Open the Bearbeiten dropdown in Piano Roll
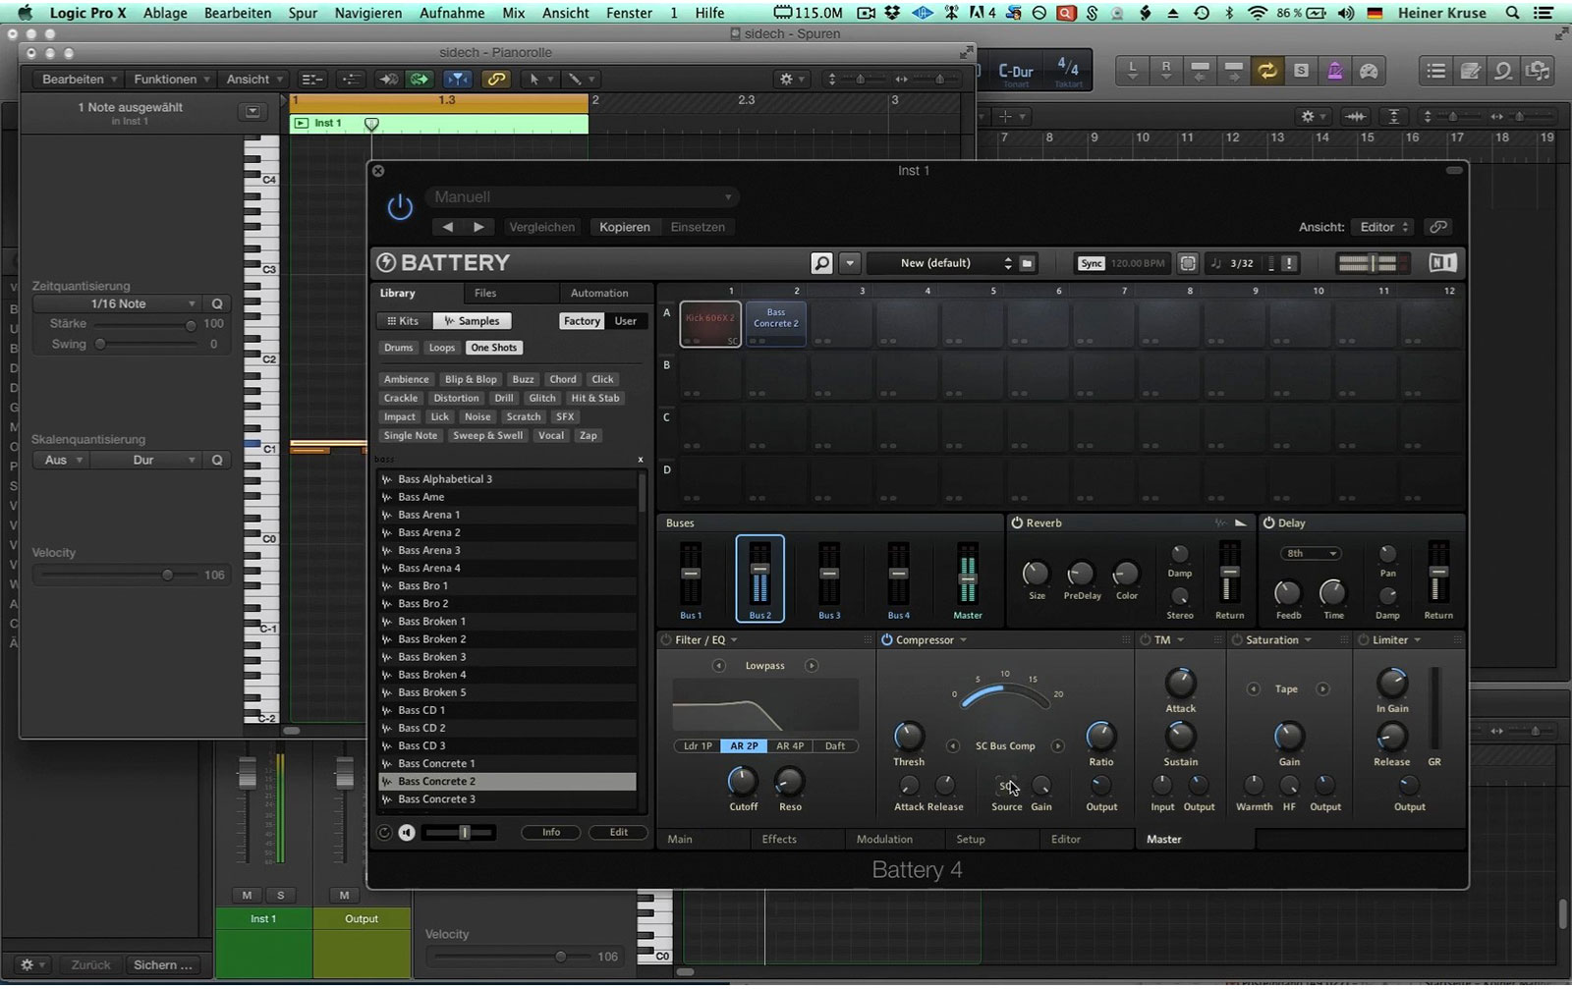1572x989 pixels. click(x=80, y=80)
